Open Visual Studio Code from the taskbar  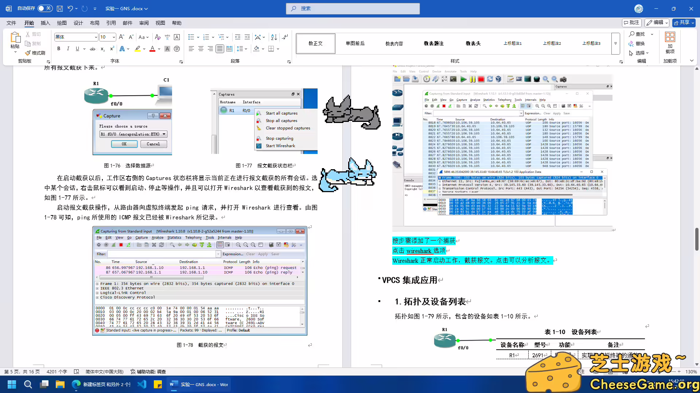[142, 384]
